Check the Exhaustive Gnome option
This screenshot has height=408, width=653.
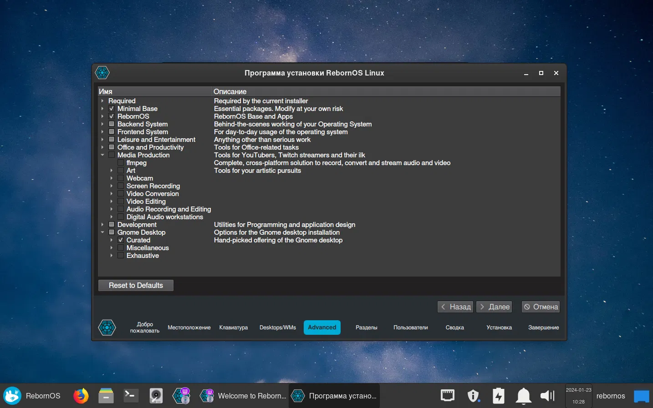(121, 256)
